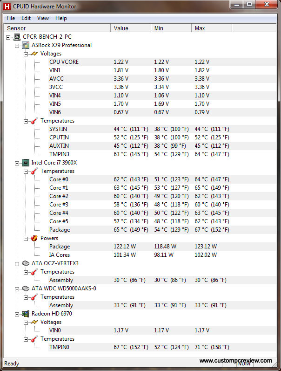This screenshot has height=371, width=281.
Task: Collapse the Intel Core i7 Temperatures branch
Action: 26,172
